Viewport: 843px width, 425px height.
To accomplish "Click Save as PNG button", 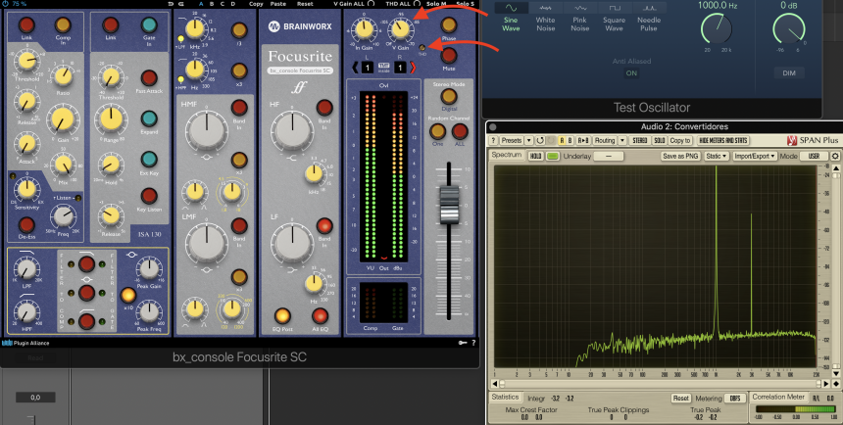I will 680,156.
